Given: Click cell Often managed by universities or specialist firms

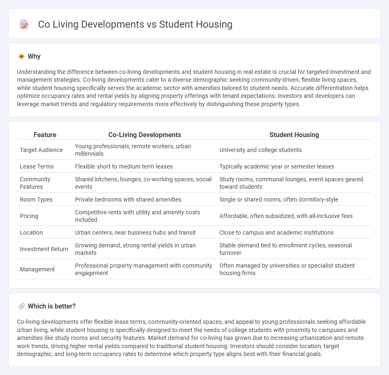Looking at the screenshot, I should [294, 269].
